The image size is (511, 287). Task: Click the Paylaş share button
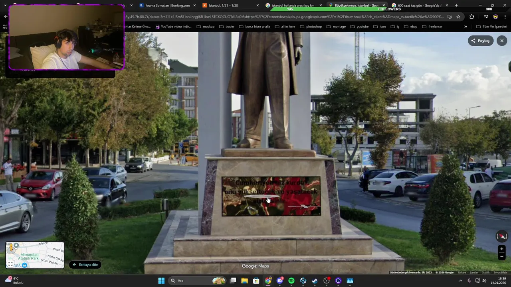[x=481, y=41]
